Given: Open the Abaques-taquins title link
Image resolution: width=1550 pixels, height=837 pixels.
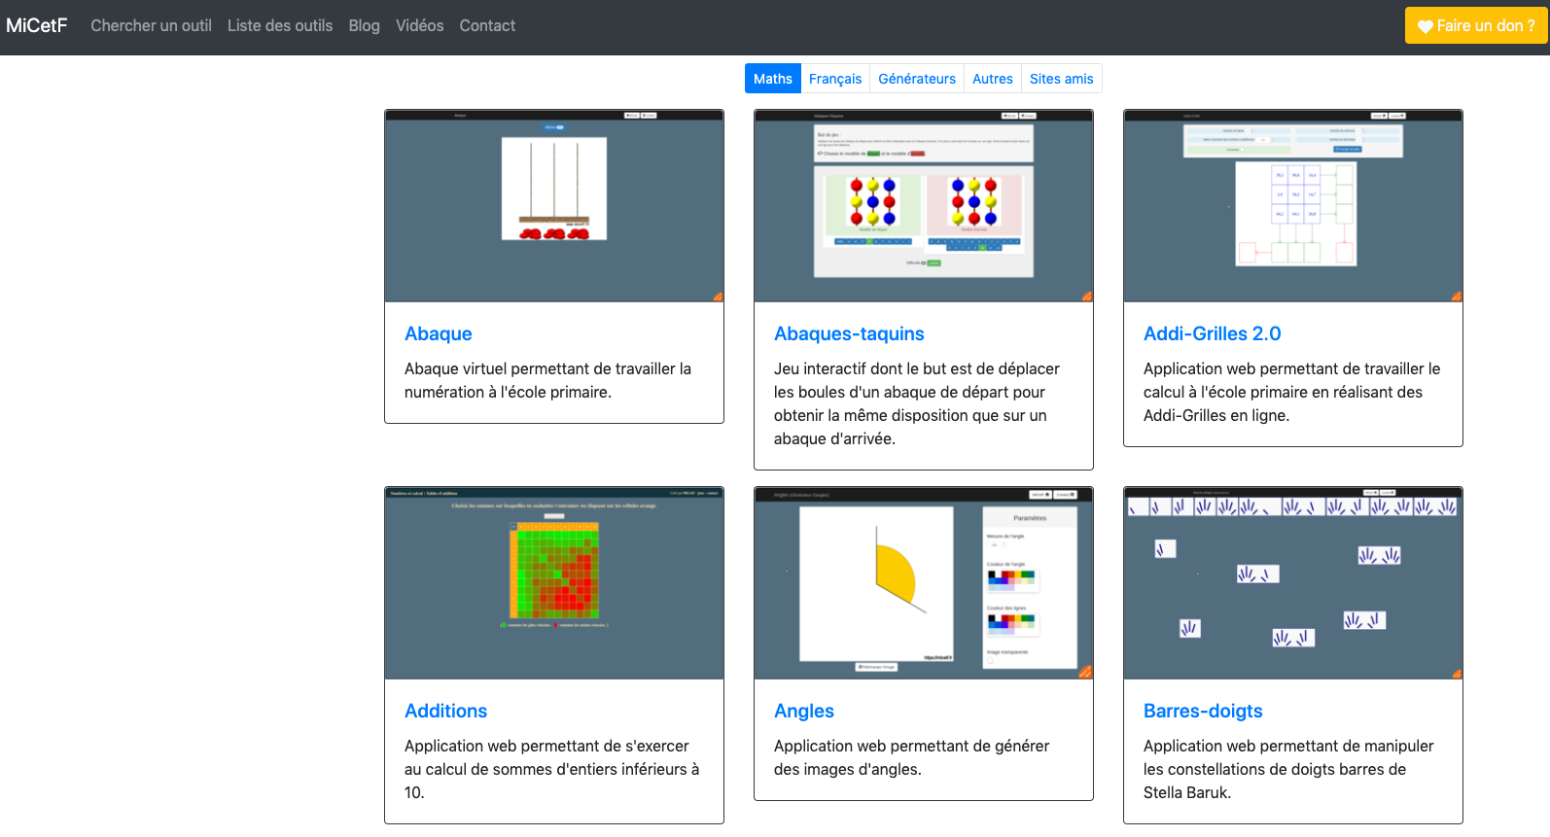Looking at the screenshot, I should [849, 333].
